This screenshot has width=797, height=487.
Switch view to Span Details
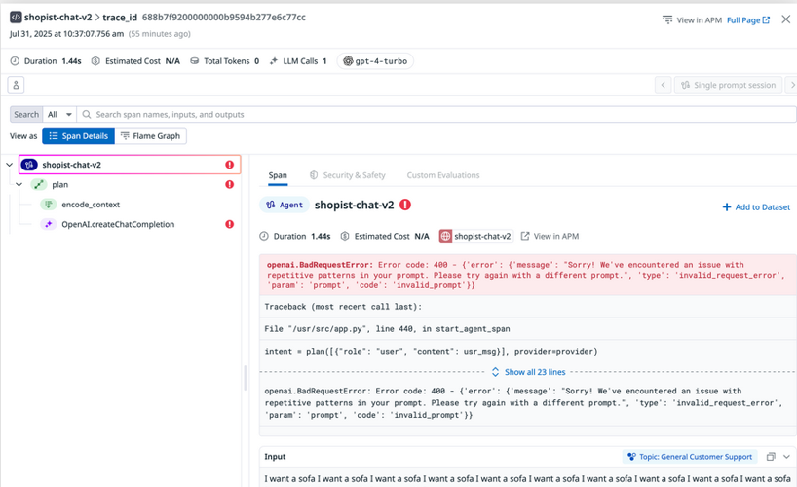78,136
